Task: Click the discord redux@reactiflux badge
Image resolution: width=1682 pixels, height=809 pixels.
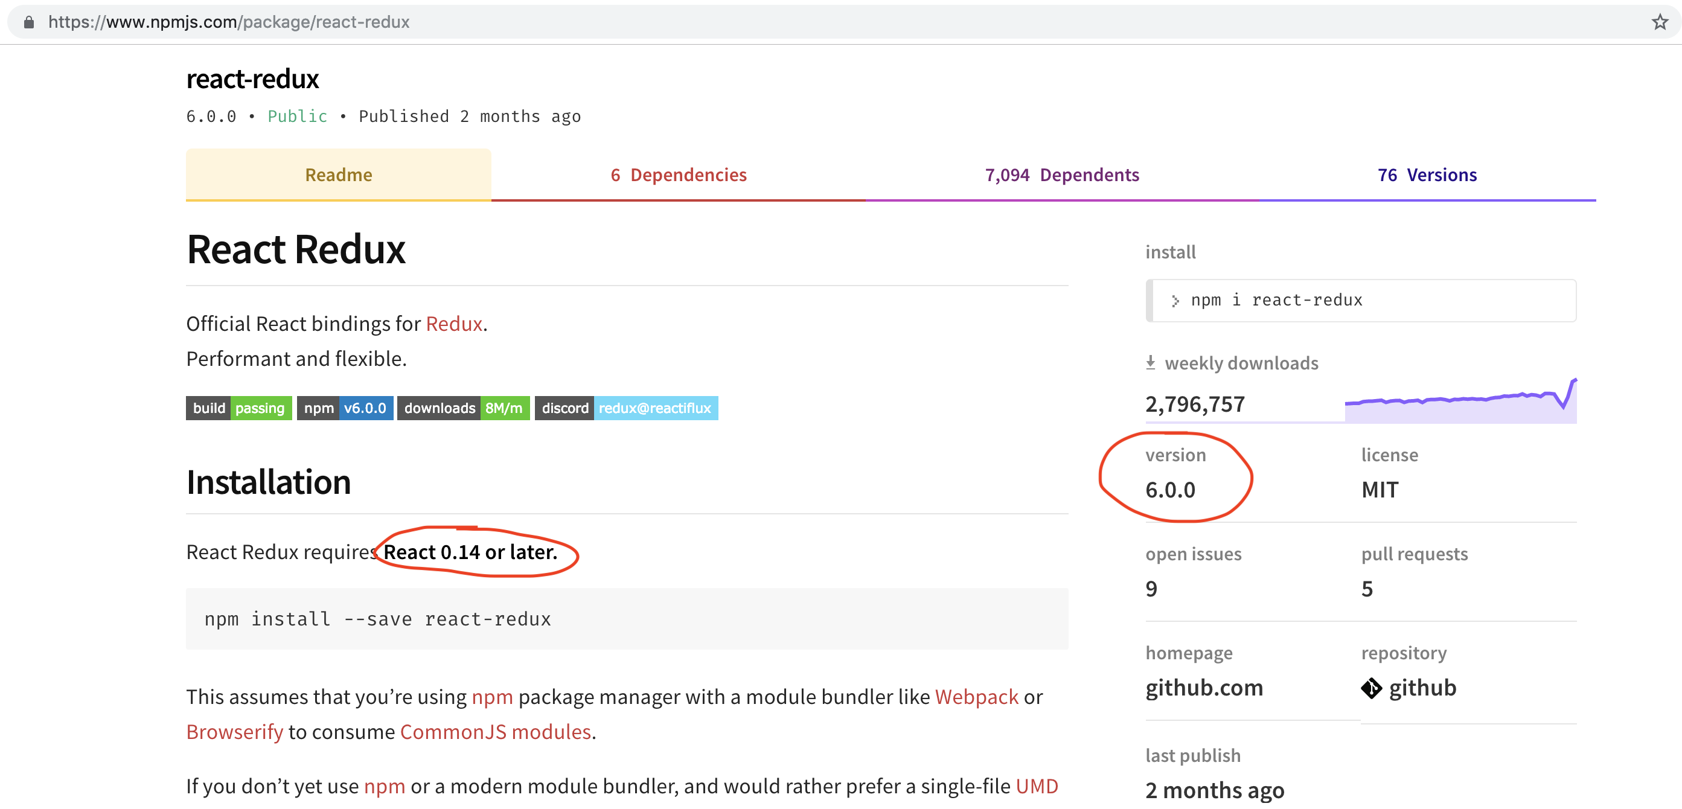Action: click(x=625, y=408)
